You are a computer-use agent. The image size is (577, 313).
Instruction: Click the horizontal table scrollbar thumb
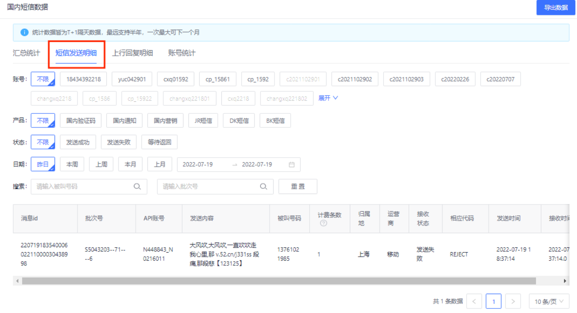click(279, 281)
